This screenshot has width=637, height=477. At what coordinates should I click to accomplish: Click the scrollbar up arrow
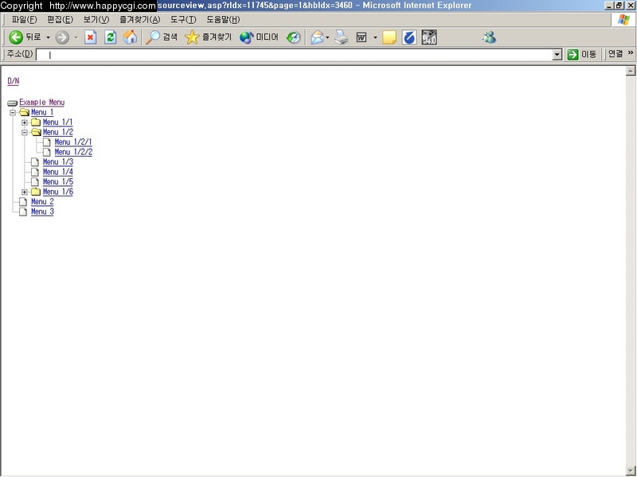(x=630, y=72)
